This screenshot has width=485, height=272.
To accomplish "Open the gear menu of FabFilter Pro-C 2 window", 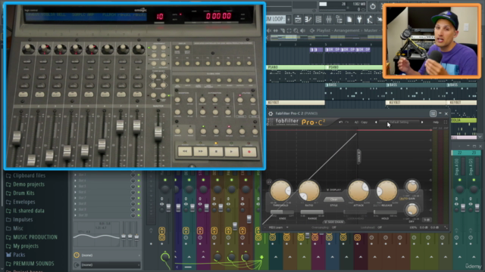I will tap(271, 113).
